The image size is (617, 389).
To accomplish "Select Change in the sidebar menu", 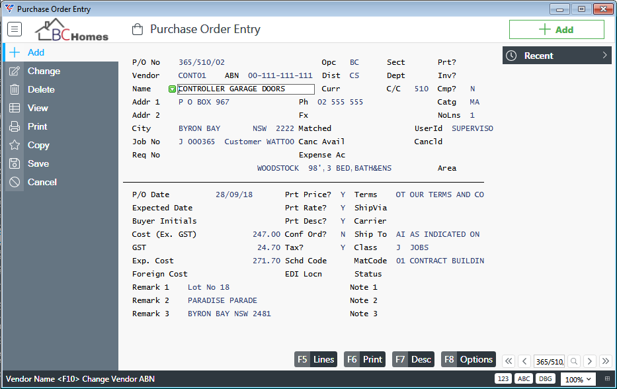I will coord(61,71).
